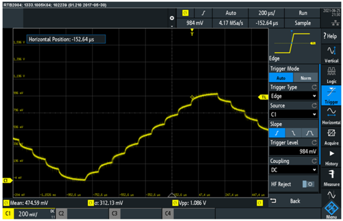Click the σ: 312.13 mV measurement
This screenshot has width=343, height=221.
tap(109, 203)
